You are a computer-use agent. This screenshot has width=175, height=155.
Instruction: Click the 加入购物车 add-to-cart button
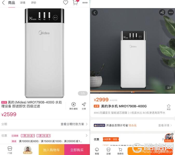(52, 150)
